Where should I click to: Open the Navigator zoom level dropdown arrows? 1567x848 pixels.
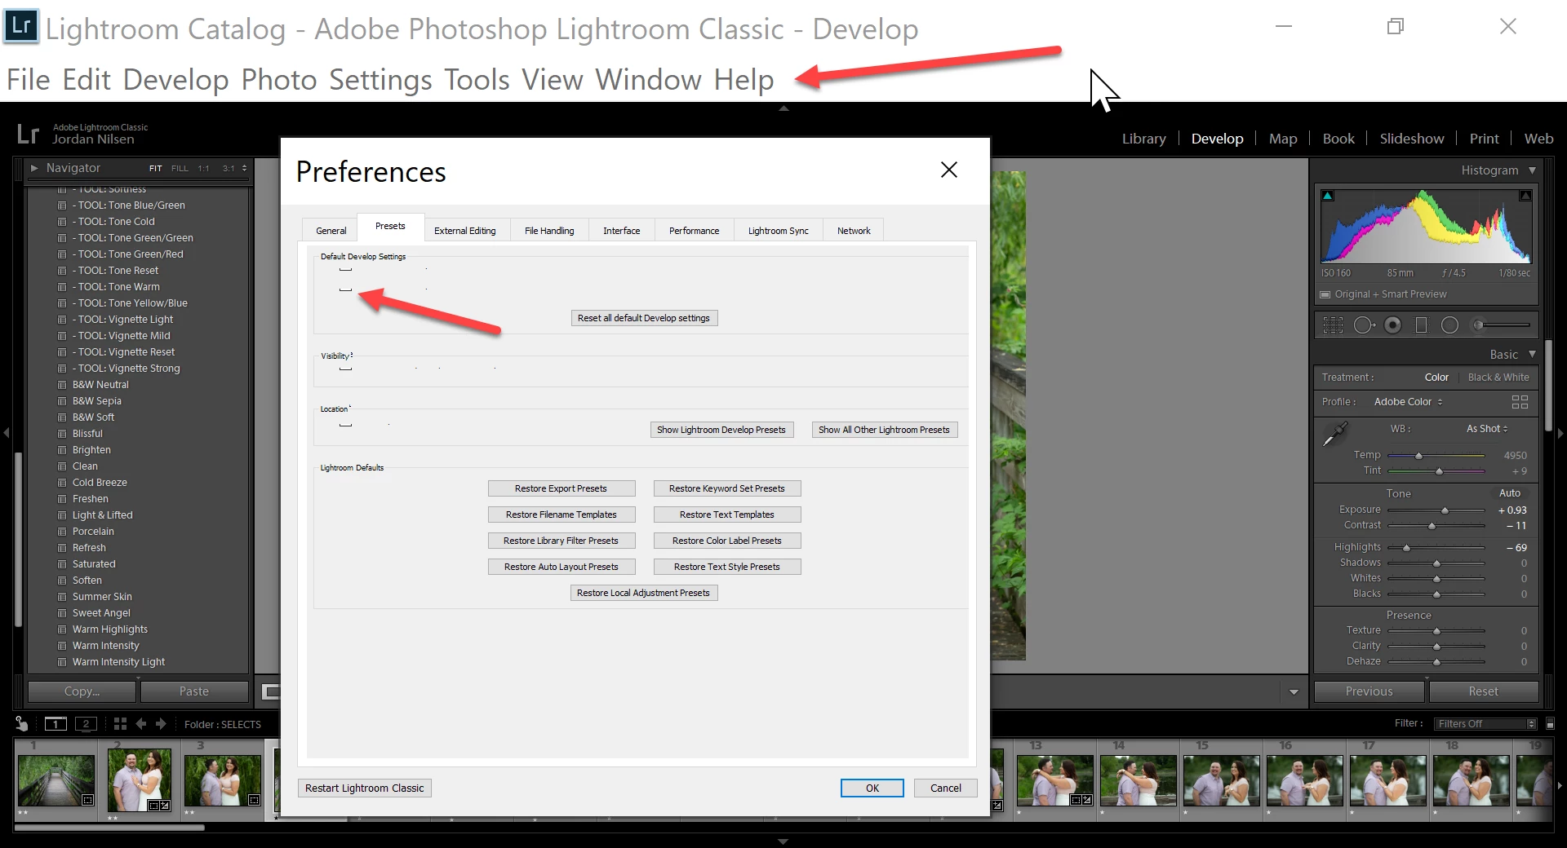tap(244, 168)
